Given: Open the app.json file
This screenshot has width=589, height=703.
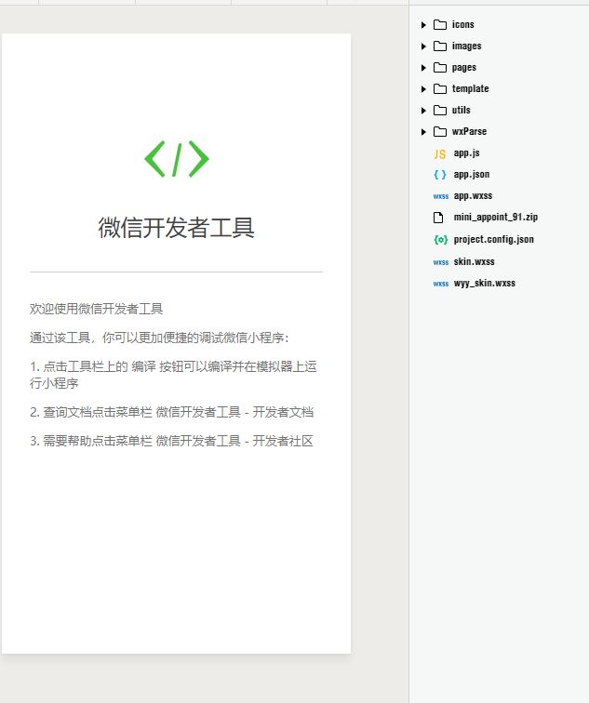Looking at the screenshot, I should click(472, 175).
